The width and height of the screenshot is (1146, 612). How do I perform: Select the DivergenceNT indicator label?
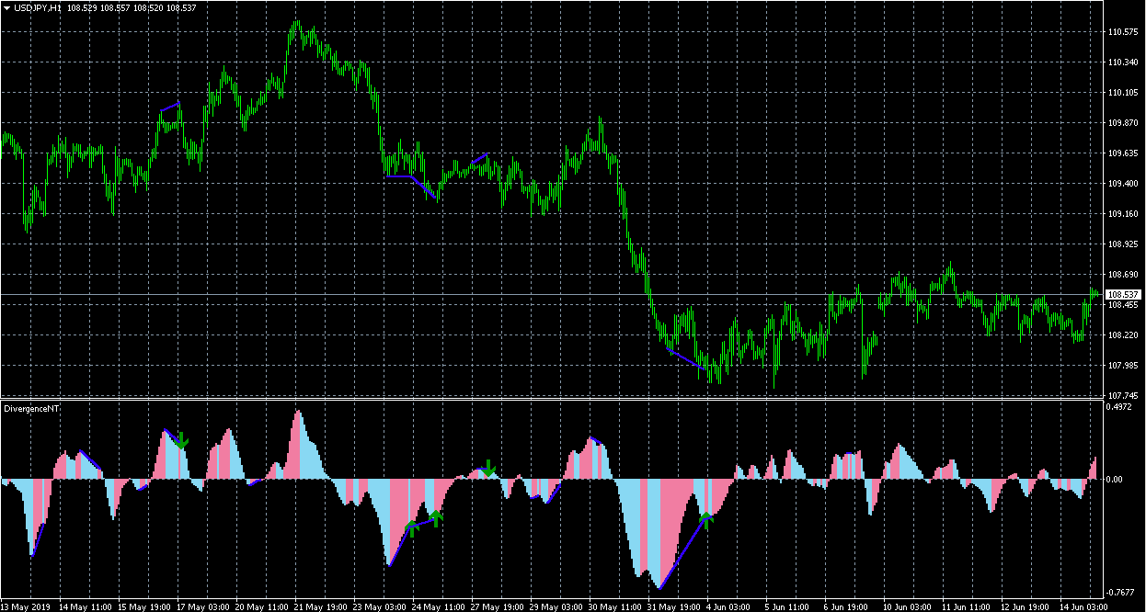click(x=31, y=407)
